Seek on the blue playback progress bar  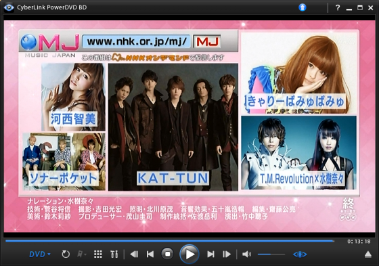(x=170, y=241)
